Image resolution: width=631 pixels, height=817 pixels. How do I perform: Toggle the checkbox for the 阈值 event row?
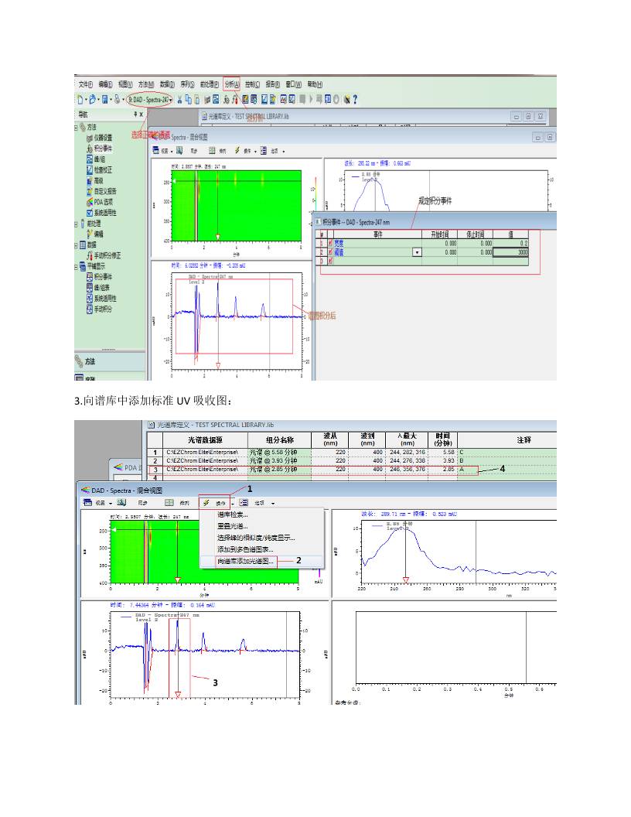[332, 251]
